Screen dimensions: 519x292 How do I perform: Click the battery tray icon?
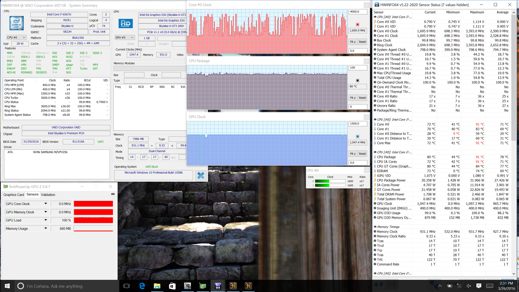tap(449, 286)
